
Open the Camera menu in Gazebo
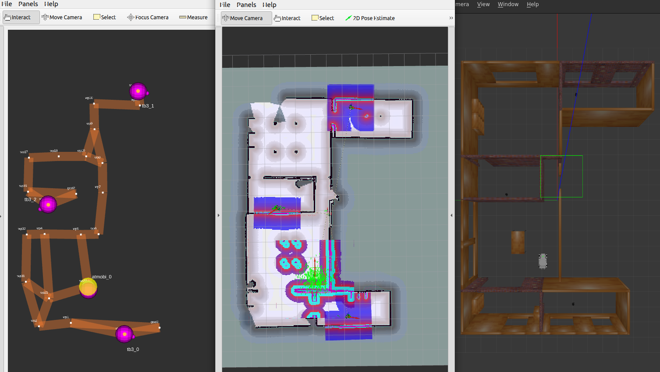click(x=462, y=4)
